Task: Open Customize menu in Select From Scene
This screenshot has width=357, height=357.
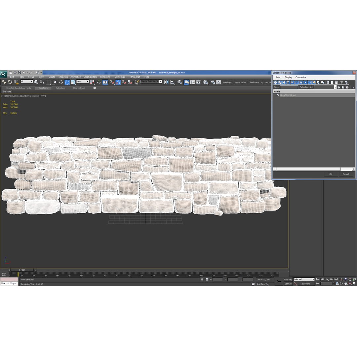Action: coord(300,77)
